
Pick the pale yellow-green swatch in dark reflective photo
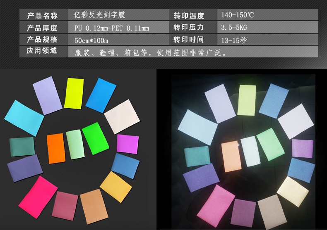(x=247, y=100)
